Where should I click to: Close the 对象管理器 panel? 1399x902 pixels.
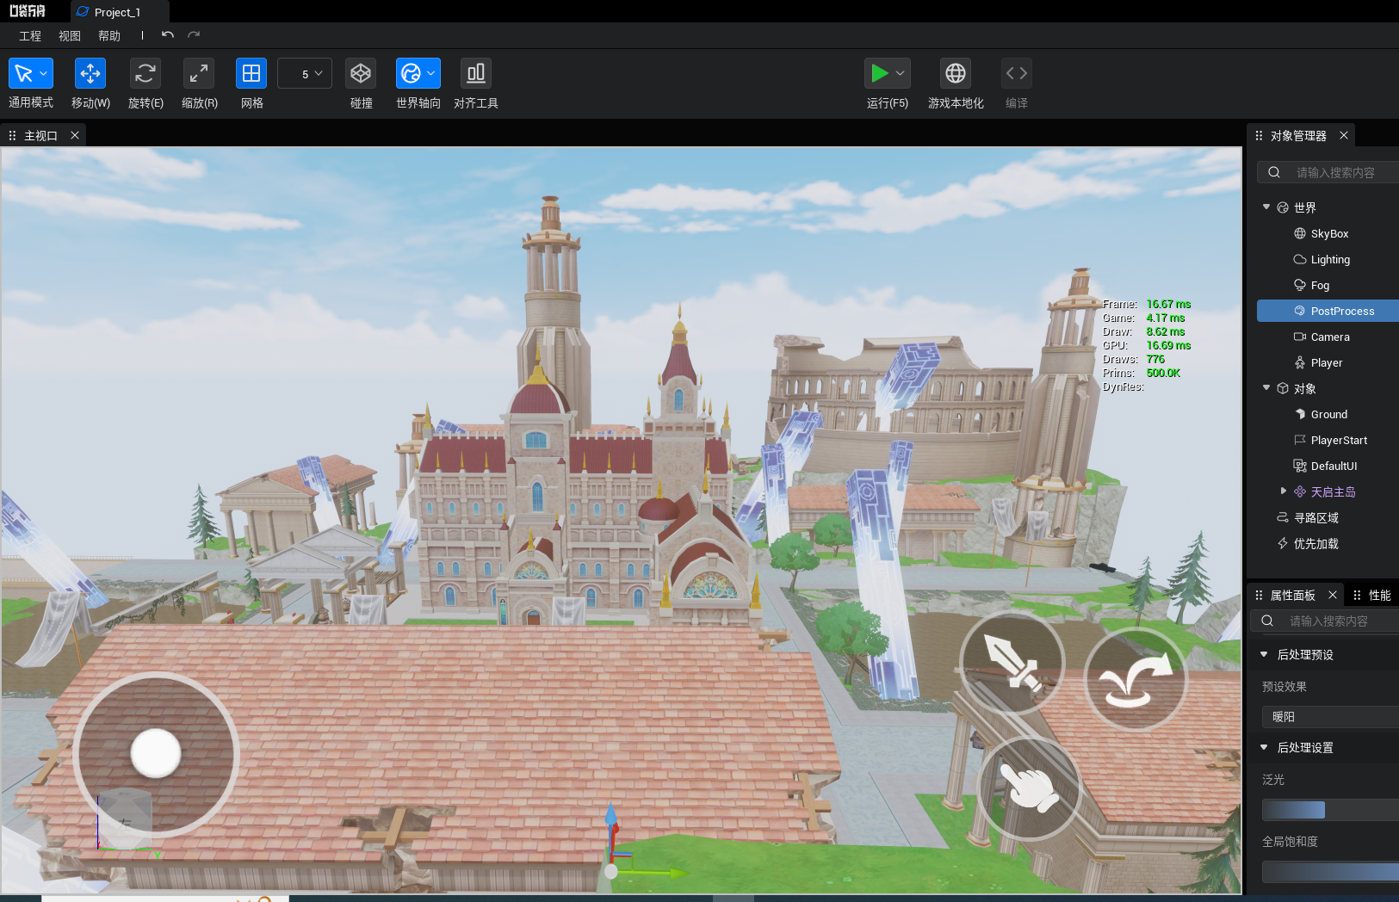[1344, 135]
